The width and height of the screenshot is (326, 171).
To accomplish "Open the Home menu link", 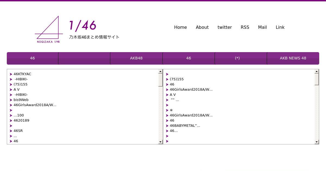I will (x=180, y=27).
